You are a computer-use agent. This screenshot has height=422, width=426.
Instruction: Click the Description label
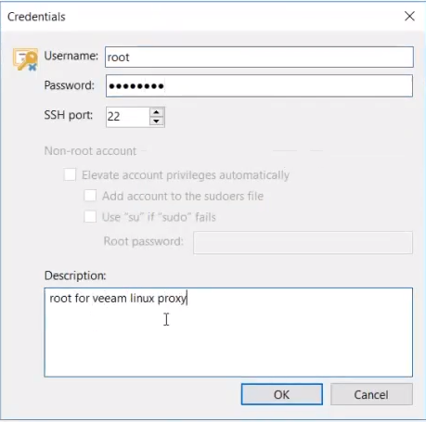coord(75,275)
